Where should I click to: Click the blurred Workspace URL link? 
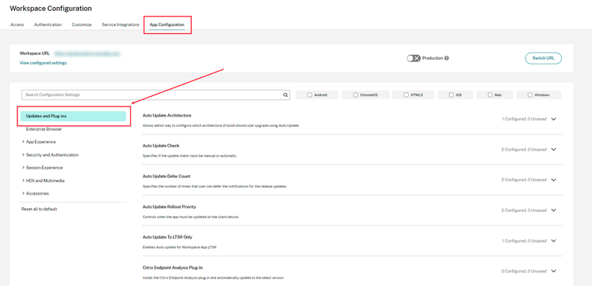87,54
